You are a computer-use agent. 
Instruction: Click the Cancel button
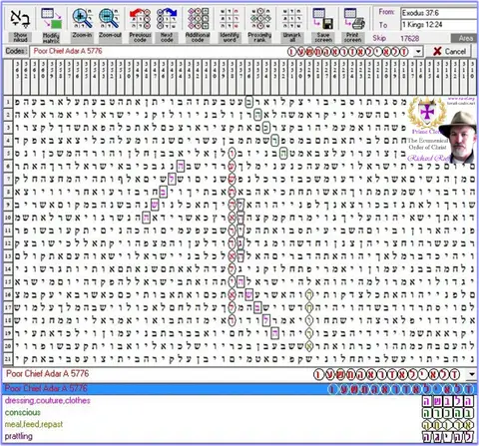(x=450, y=51)
